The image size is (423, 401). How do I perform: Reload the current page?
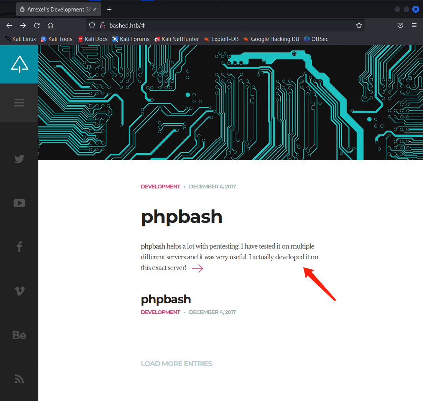(36, 25)
